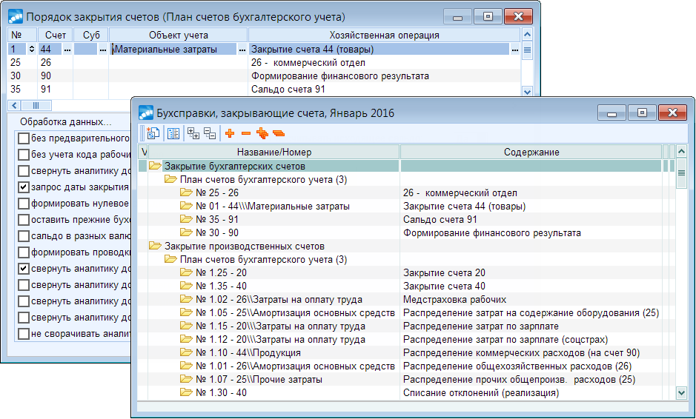Click folder icon beside № 1.25 - 20

coord(186,272)
